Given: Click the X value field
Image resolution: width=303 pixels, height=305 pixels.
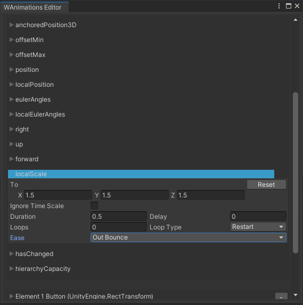Looking at the screenshot, I should click(58, 195).
